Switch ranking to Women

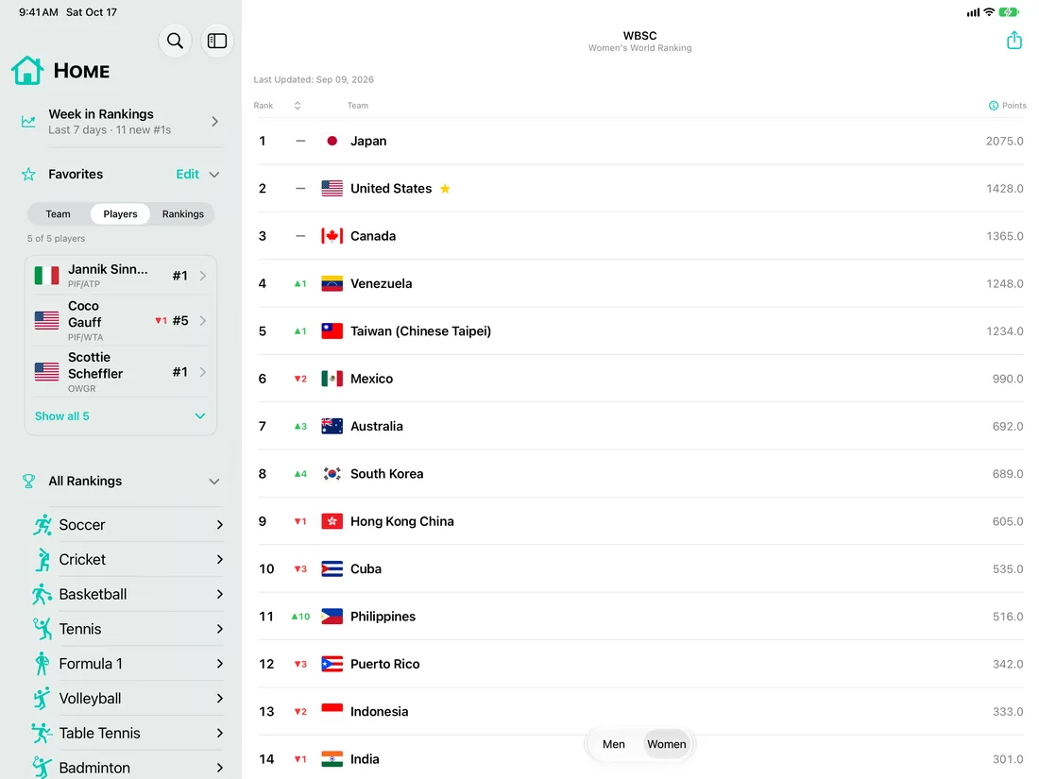click(x=666, y=744)
